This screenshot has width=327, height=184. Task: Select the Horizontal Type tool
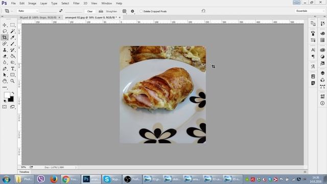click(12, 68)
